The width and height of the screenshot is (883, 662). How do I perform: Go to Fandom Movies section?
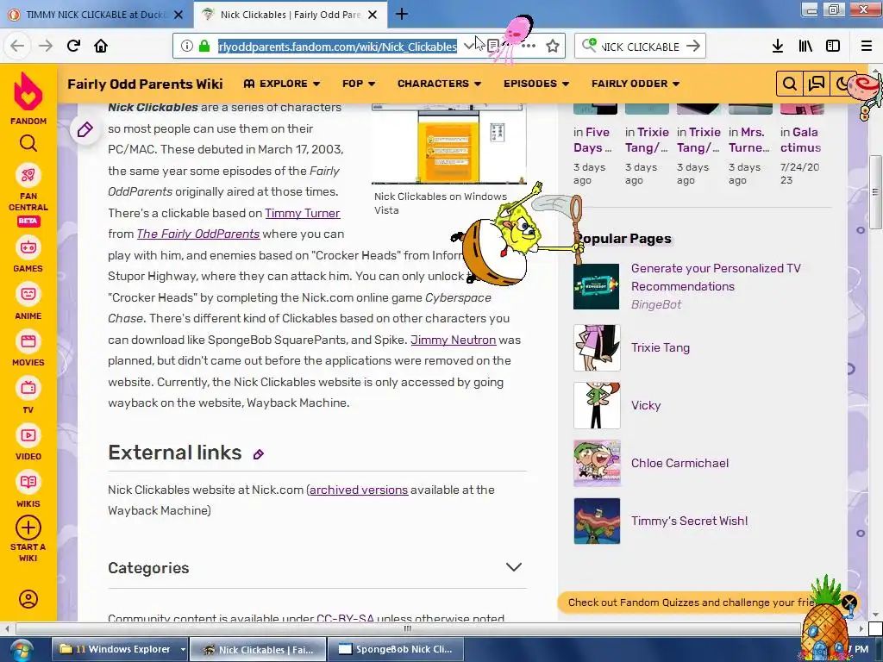pos(28,350)
